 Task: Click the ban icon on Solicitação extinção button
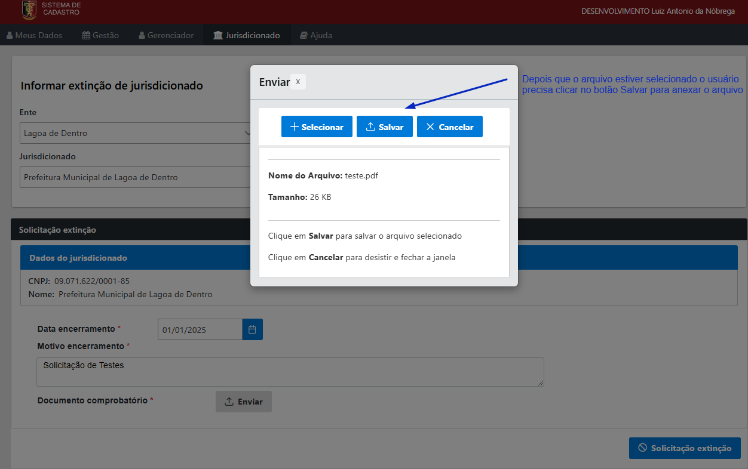[x=643, y=448]
